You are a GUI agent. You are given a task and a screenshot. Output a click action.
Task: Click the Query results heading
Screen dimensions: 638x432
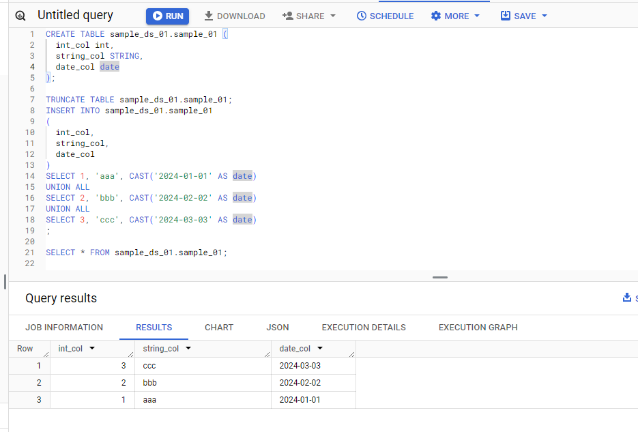[x=61, y=298]
